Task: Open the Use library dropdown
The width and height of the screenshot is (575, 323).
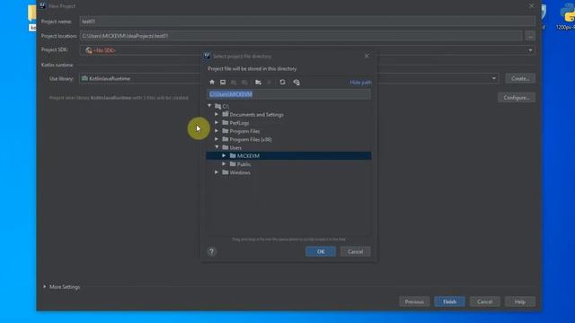Action: pyautogui.click(x=494, y=78)
